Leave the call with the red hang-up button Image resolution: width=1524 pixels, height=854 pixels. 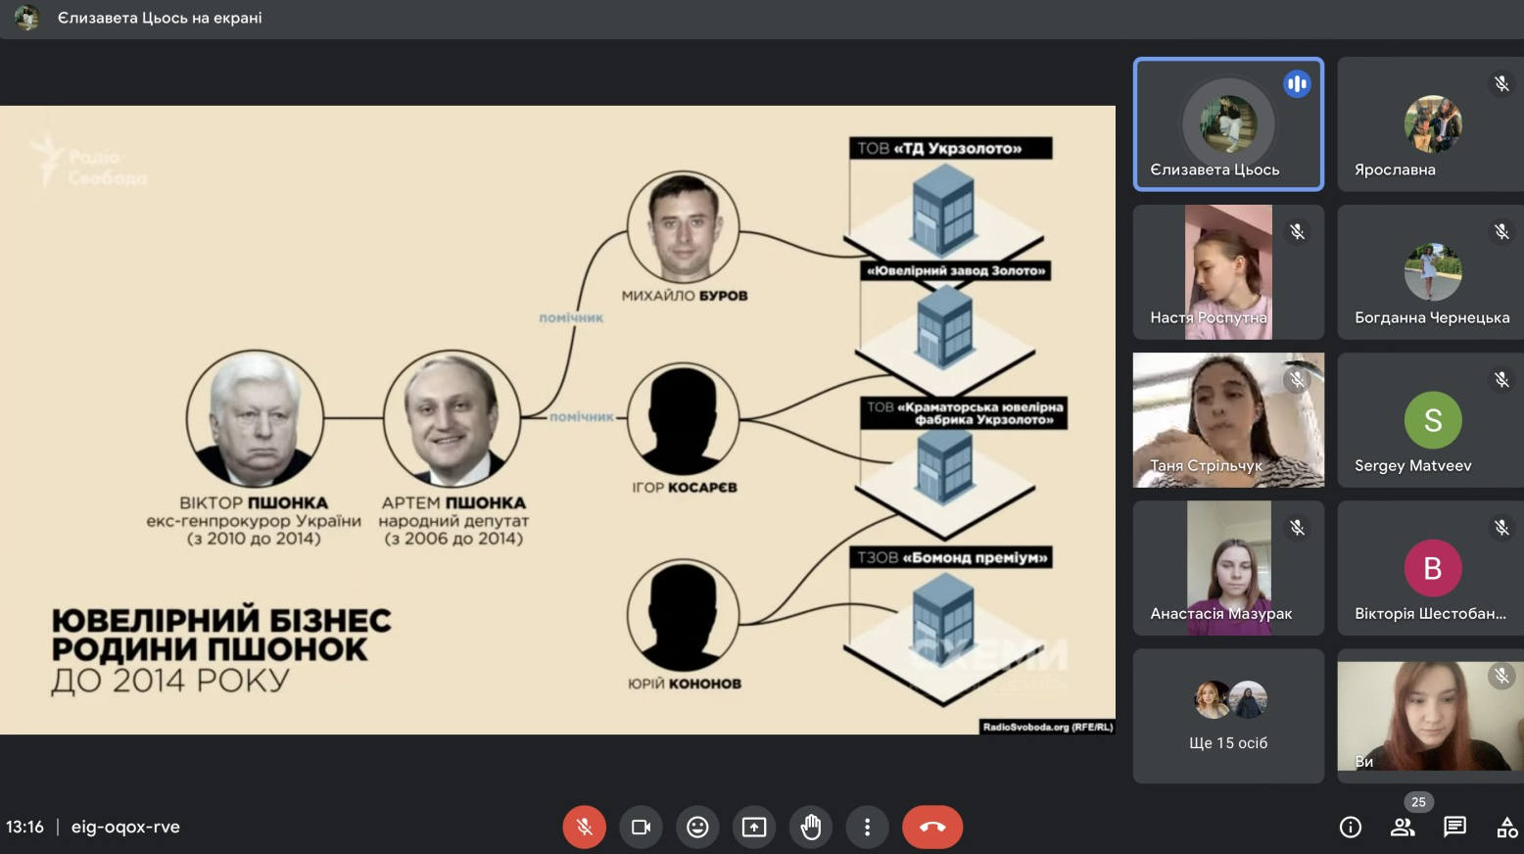[x=932, y=828]
